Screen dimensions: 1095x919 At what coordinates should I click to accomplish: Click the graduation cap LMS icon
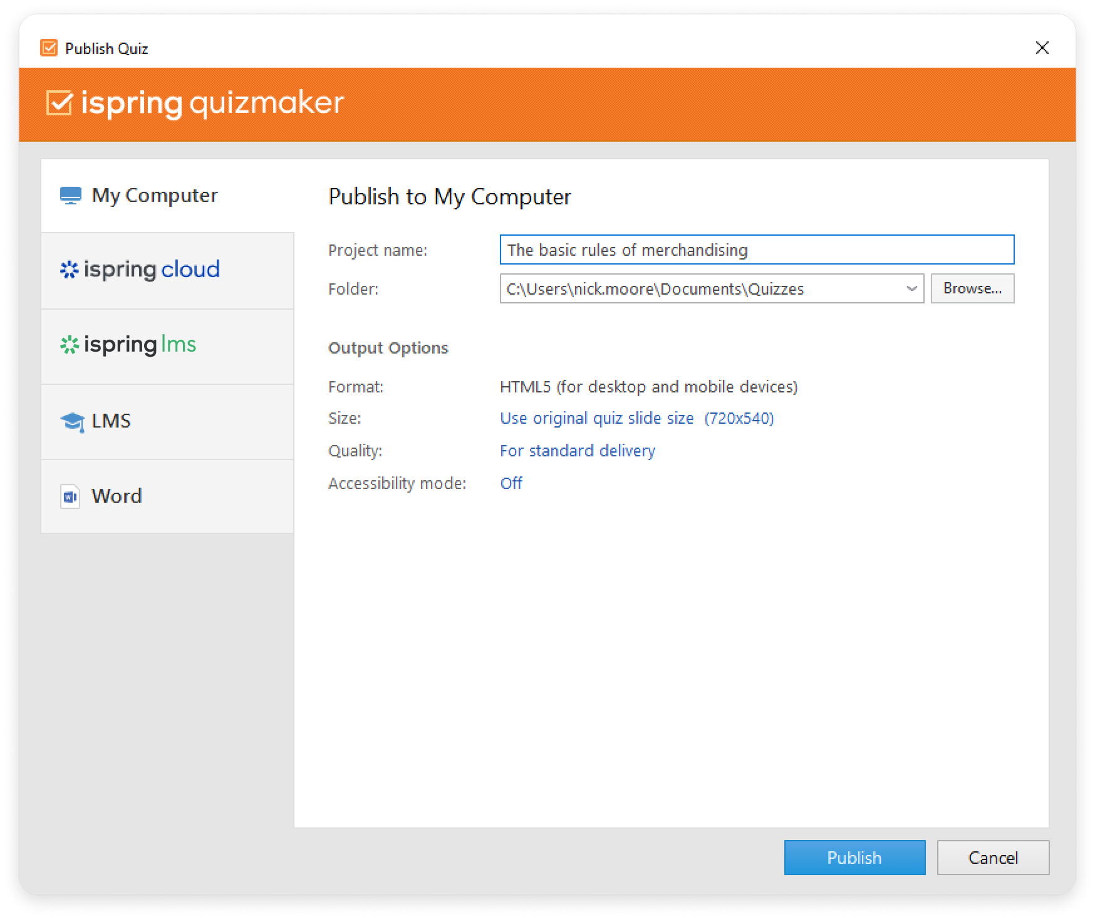pyautogui.click(x=72, y=421)
